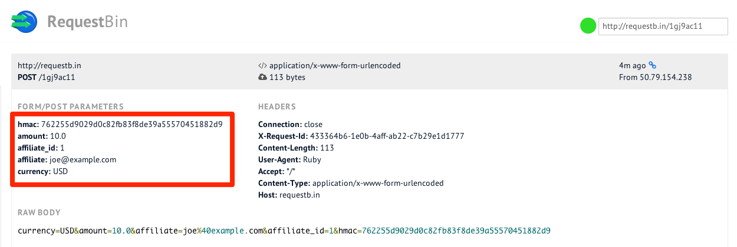Click the raw body text line

click(284, 230)
